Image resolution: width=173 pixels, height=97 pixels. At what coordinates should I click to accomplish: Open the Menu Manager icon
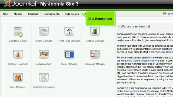[69, 54]
